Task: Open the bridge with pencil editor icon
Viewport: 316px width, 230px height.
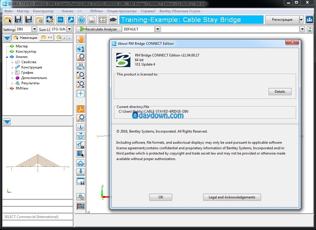Action: pos(50,20)
